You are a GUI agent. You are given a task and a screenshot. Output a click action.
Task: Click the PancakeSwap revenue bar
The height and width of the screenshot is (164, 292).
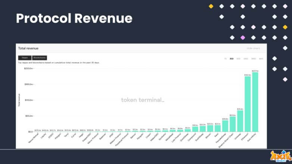click(225, 126)
